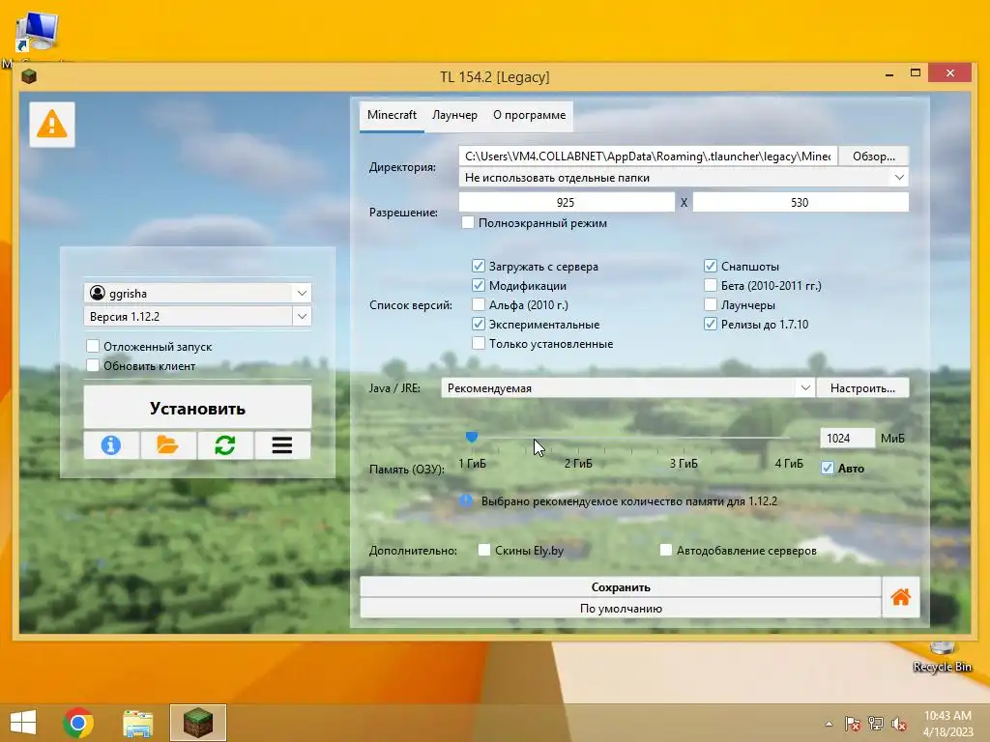Select the computer desktop shortcut icon

tap(37, 32)
